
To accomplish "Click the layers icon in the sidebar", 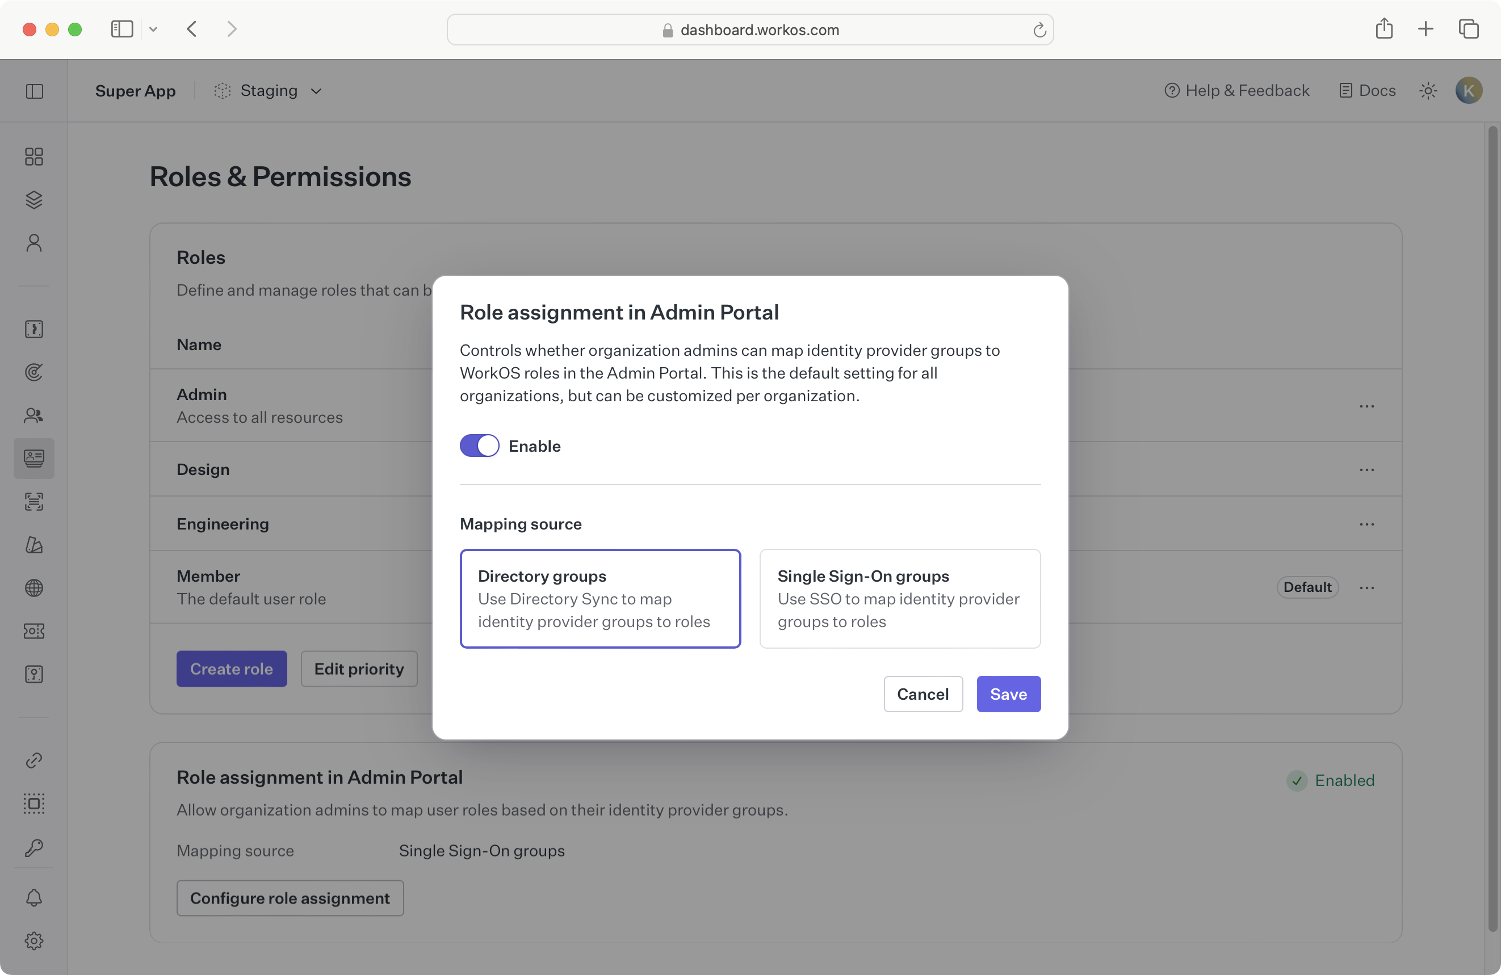I will coord(34,200).
